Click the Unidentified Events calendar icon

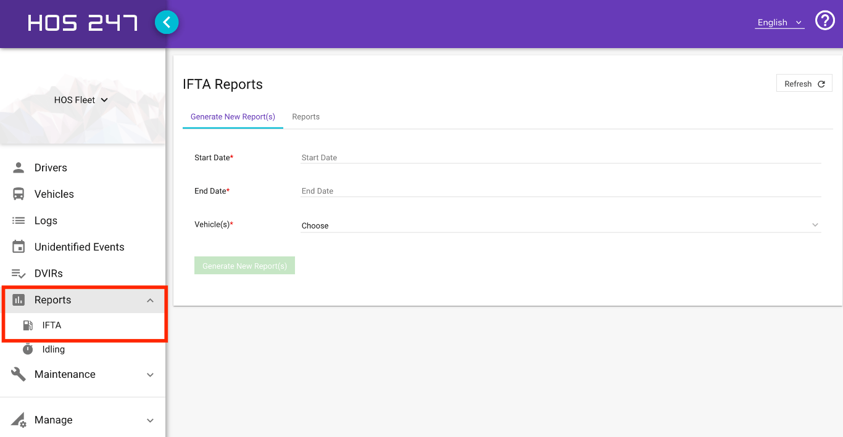[x=19, y=247]
